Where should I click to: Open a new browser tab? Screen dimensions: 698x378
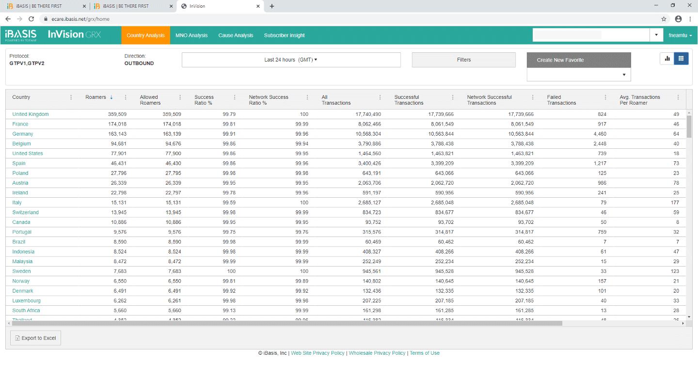(272, 6)
